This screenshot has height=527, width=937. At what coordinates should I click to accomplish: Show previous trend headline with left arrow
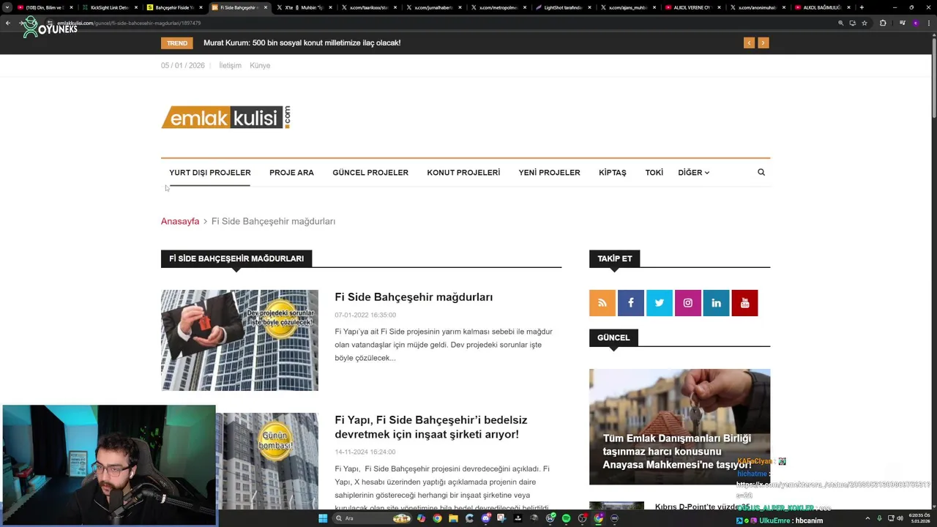pos(749,43)
